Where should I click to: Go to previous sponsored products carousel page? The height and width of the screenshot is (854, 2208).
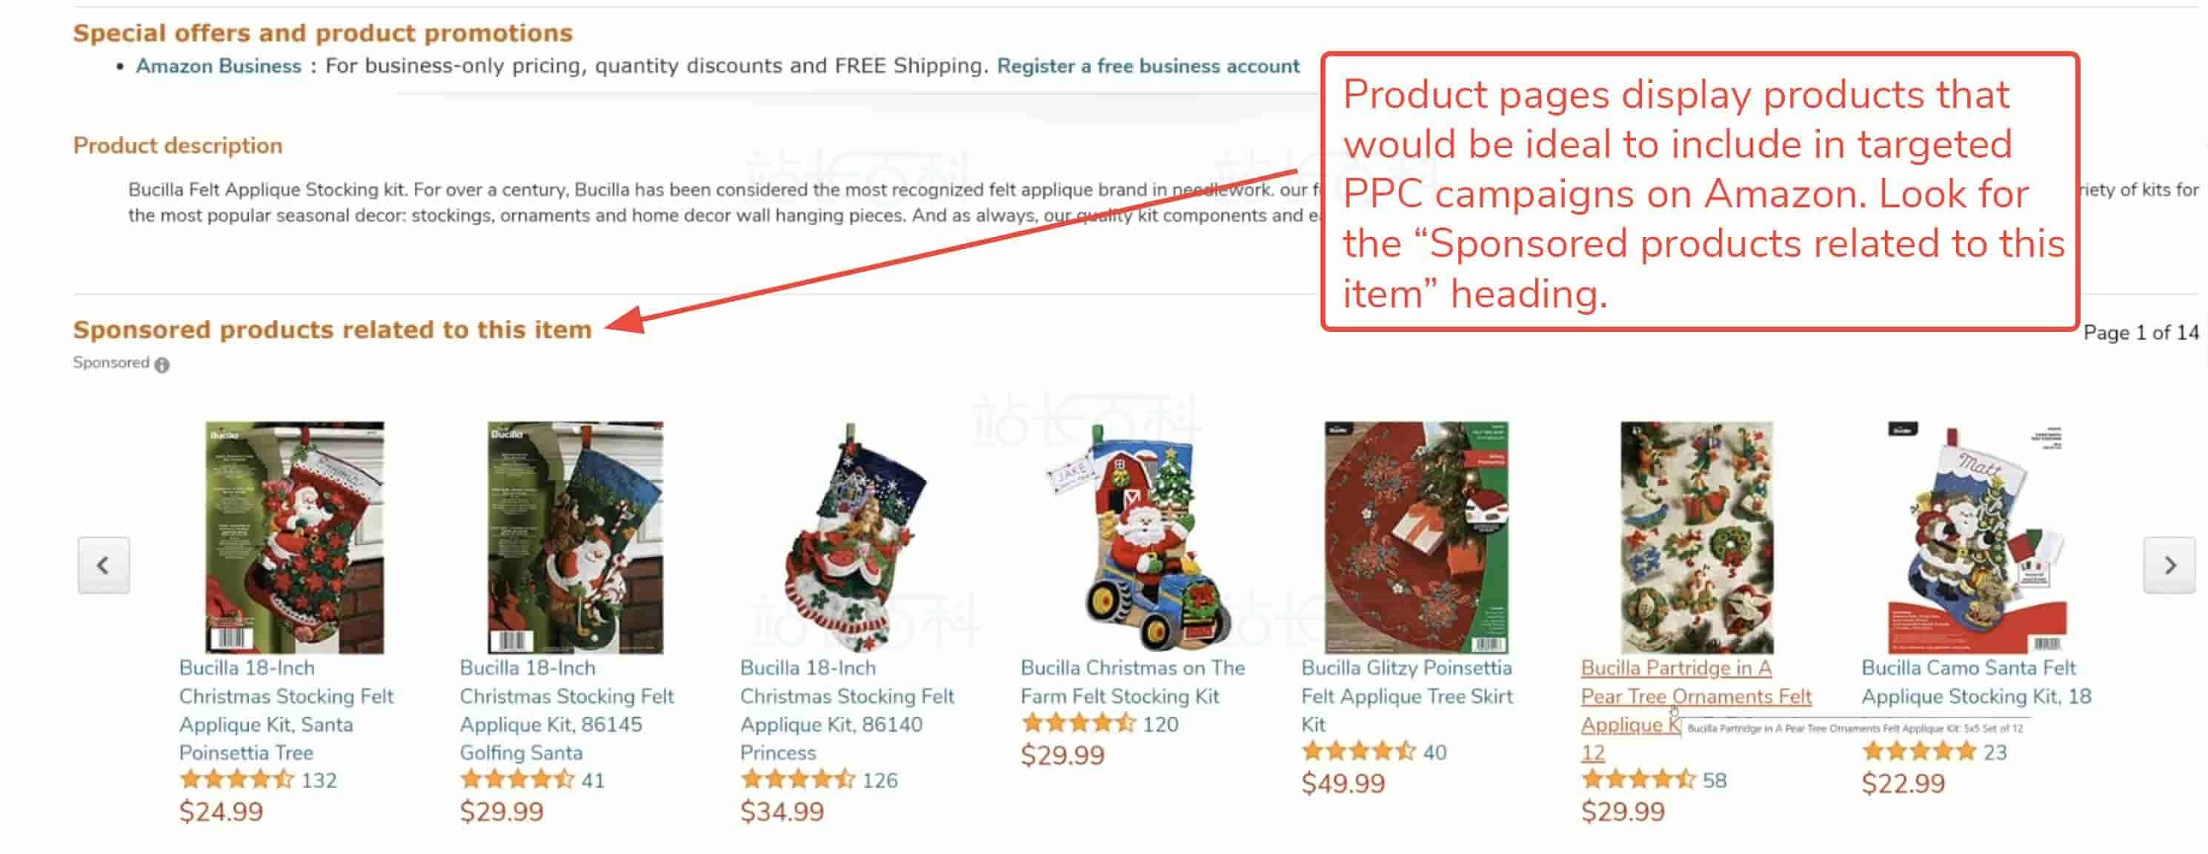pos(104,565)
